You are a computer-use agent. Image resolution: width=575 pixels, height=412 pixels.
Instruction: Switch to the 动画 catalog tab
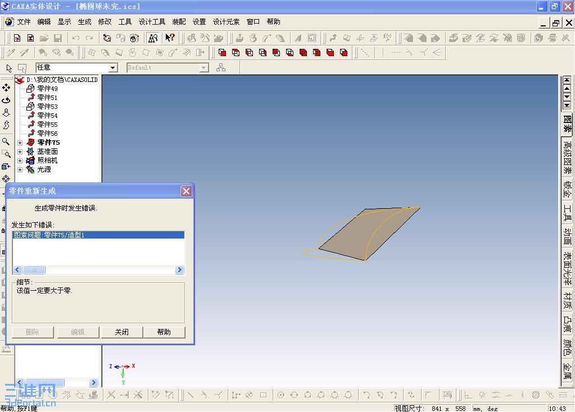[x=567, y=237]
